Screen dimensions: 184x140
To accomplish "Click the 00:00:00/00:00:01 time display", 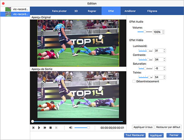I will (112, 128).
